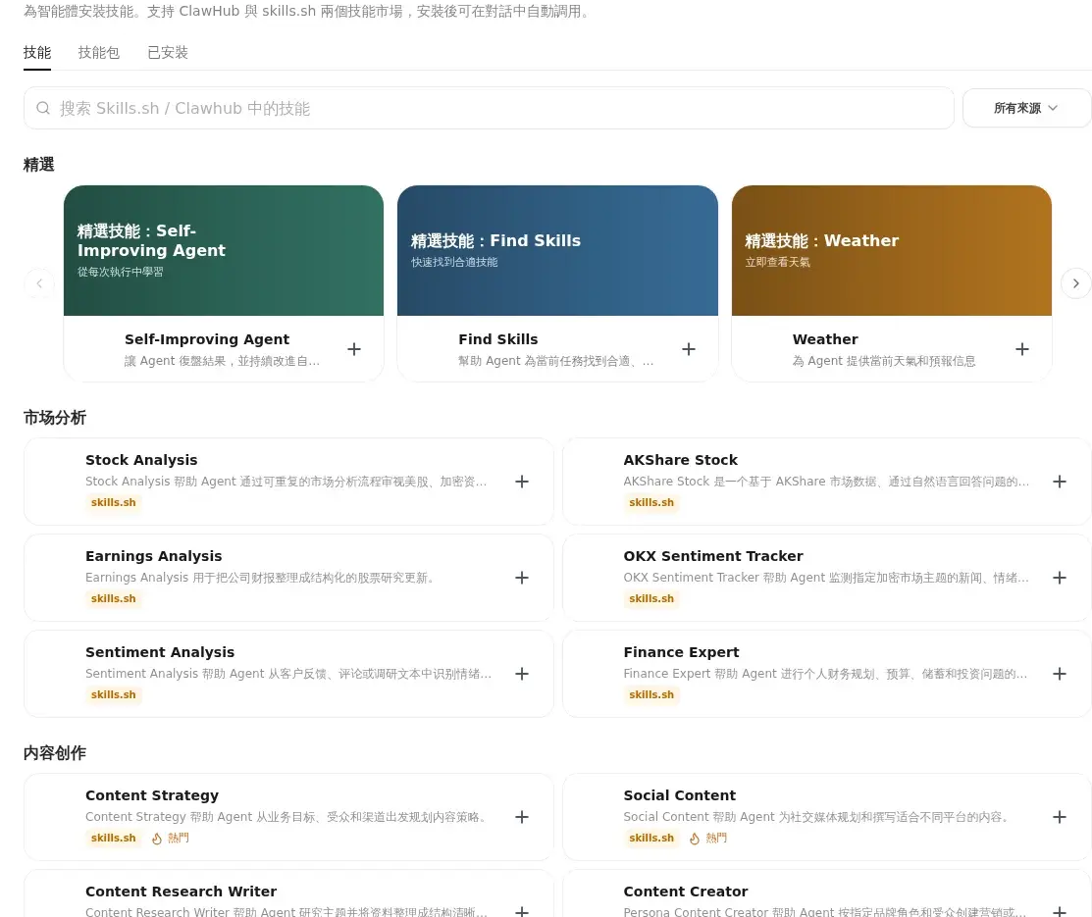Click the 精選 section heading
This screenshot has width=1092, height=917.
(39, 165)
